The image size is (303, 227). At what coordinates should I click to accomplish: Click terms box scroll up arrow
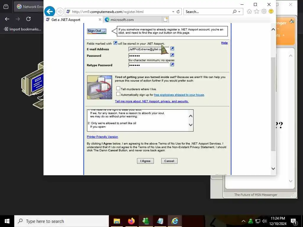191,116
